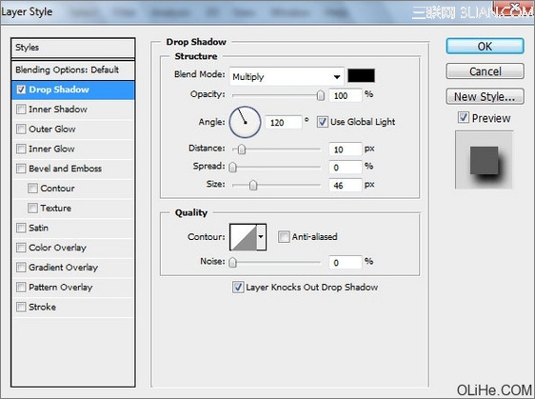Enable the Inner Glow checkbox
The image size is (535, 399).
pos(21,149)
